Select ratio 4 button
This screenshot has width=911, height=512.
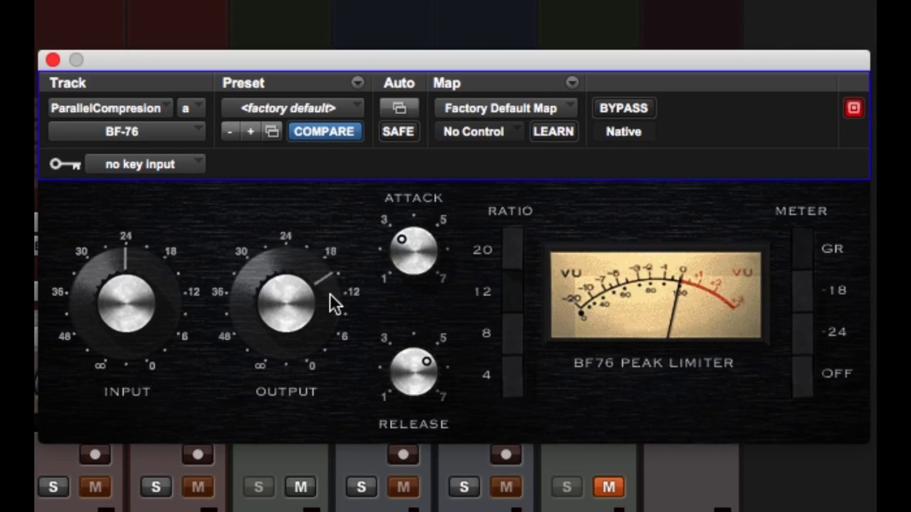pos(512,375)
